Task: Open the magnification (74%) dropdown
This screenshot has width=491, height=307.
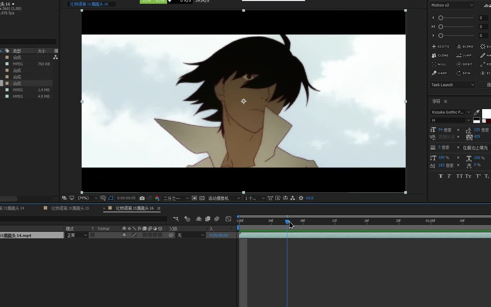Action: tap(87, 198)
